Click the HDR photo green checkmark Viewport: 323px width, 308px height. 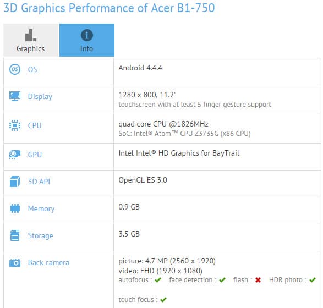(313, 280)
